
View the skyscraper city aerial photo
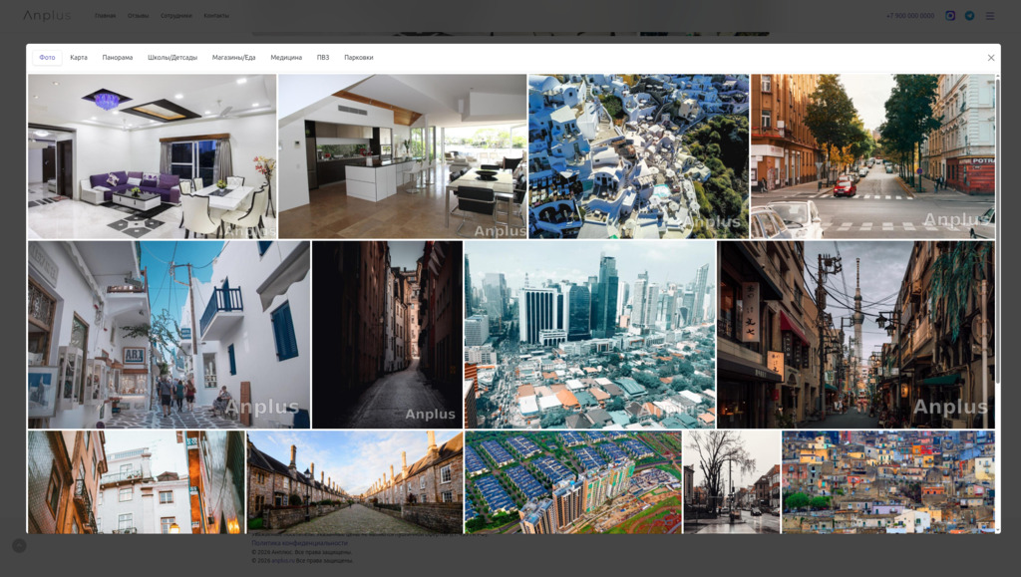click(x=589, y=335)
